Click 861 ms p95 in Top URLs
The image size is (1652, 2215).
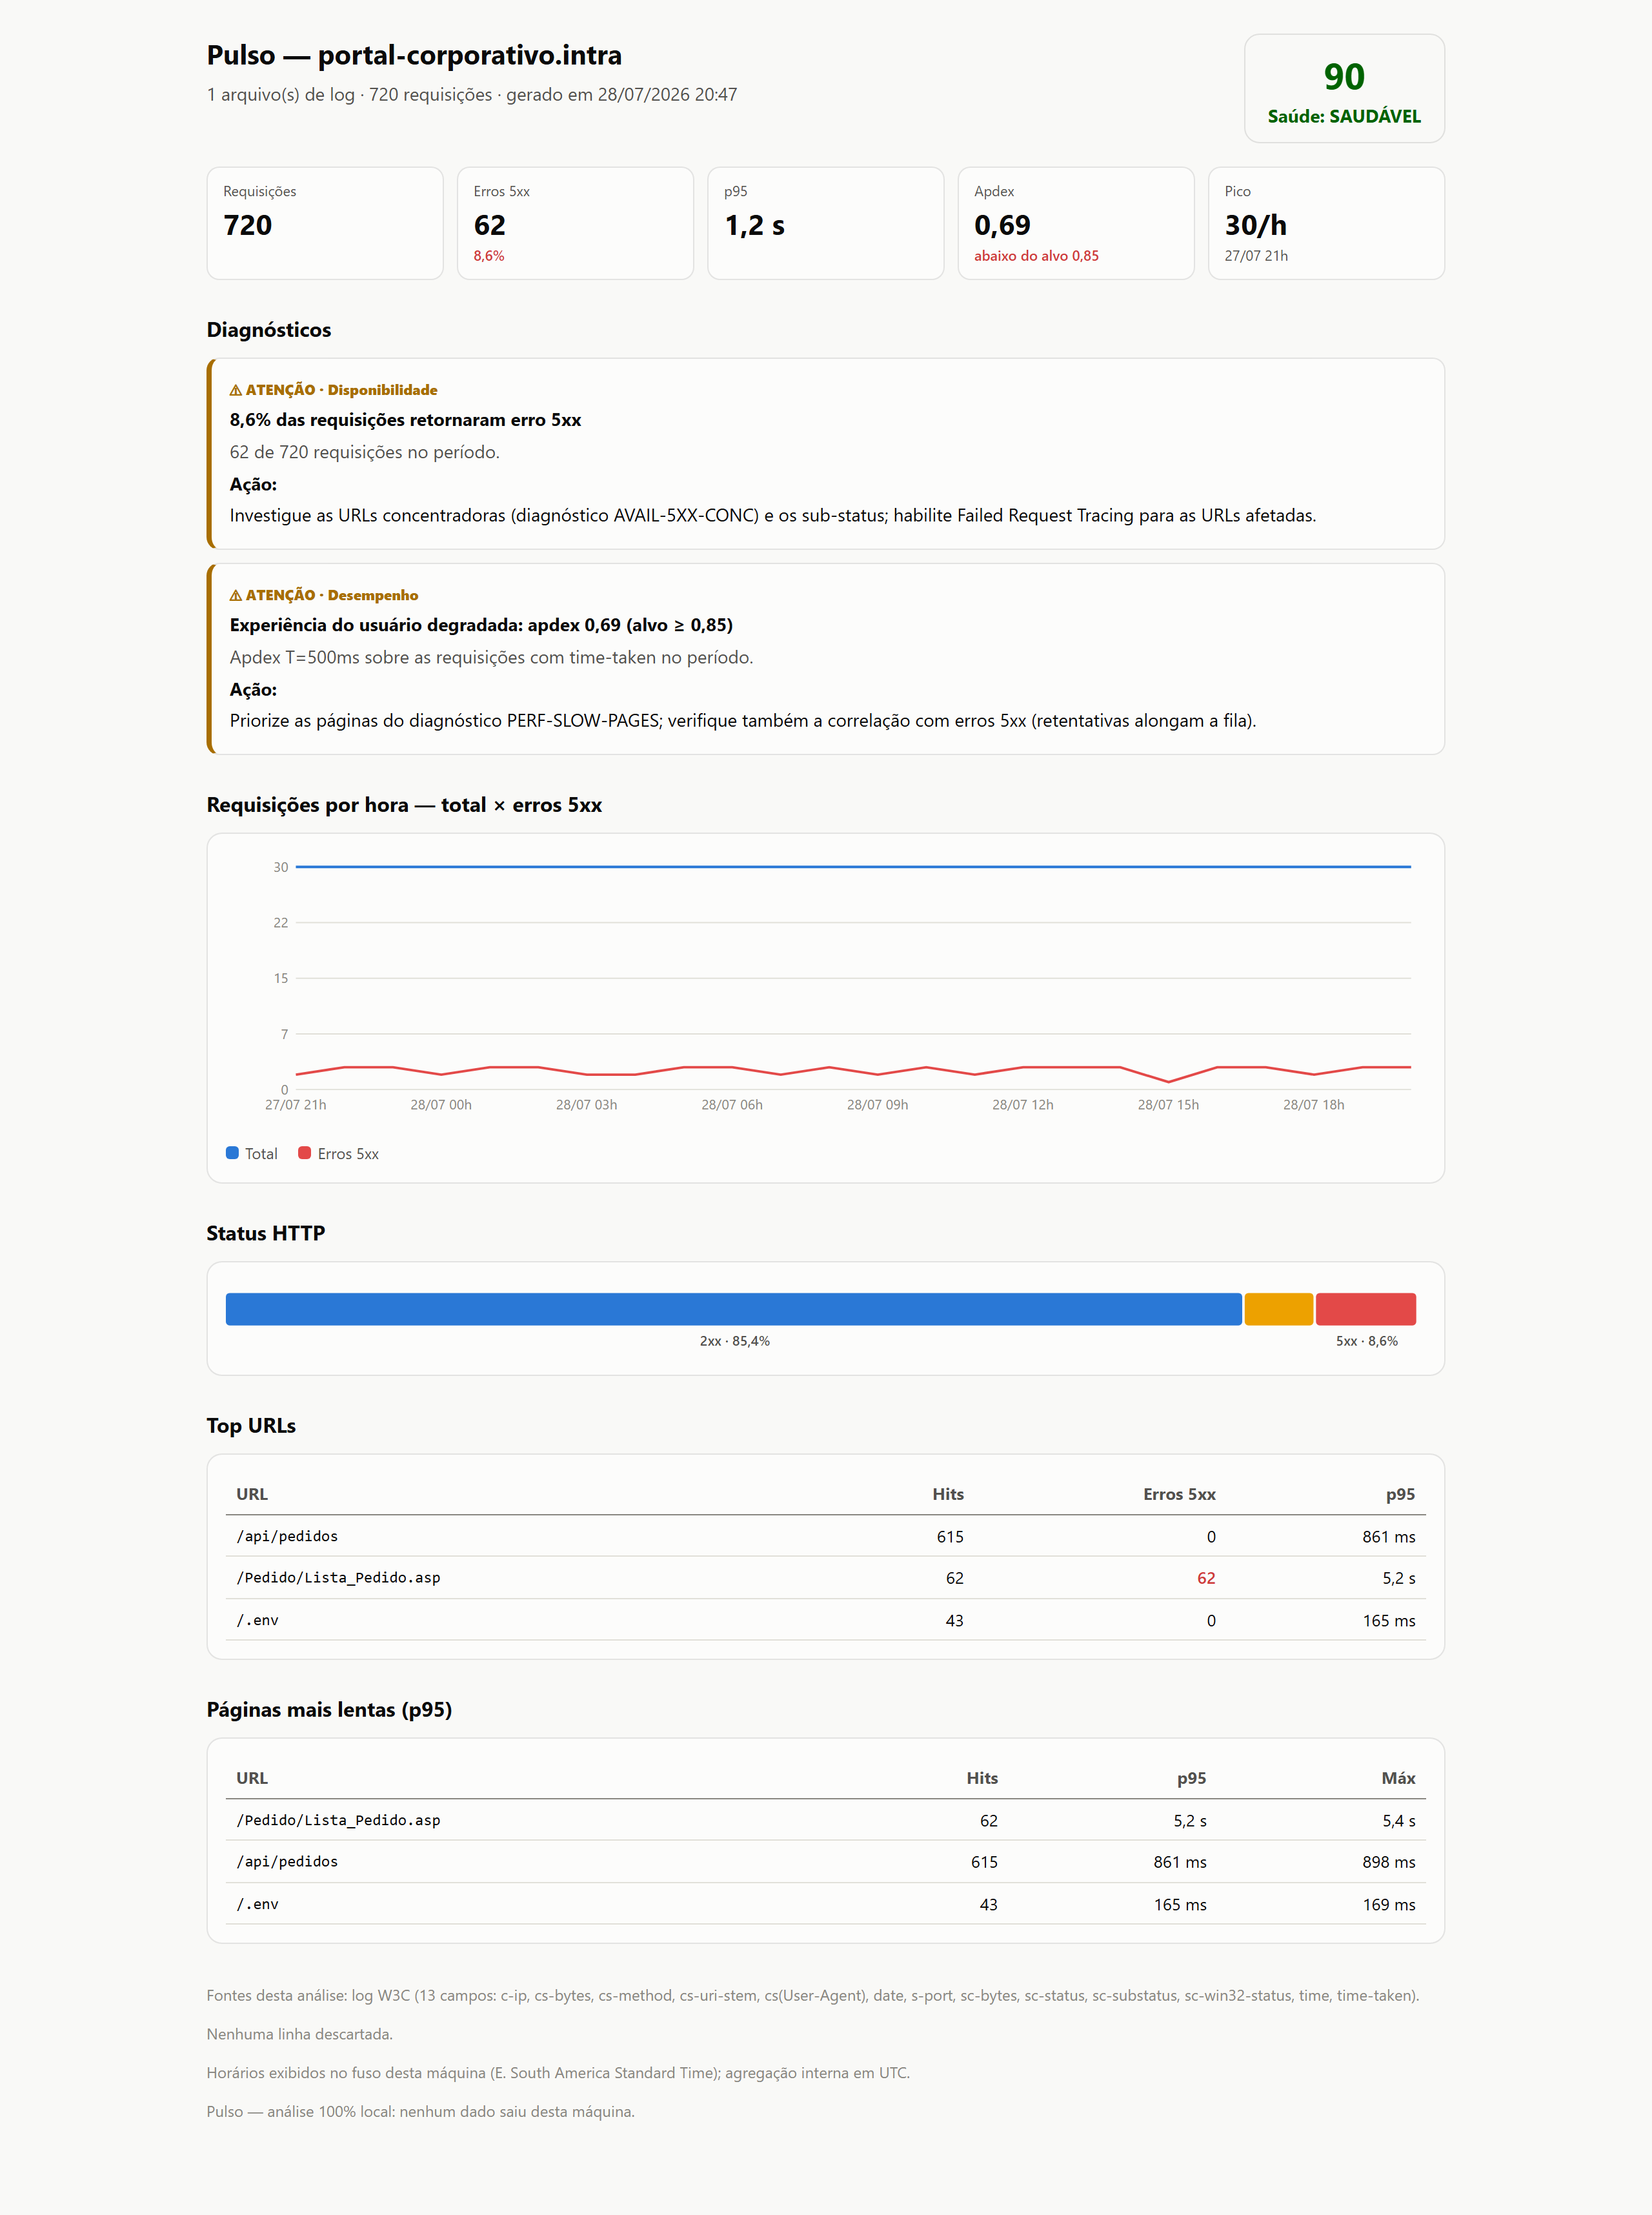(x=1388, y=1537)
